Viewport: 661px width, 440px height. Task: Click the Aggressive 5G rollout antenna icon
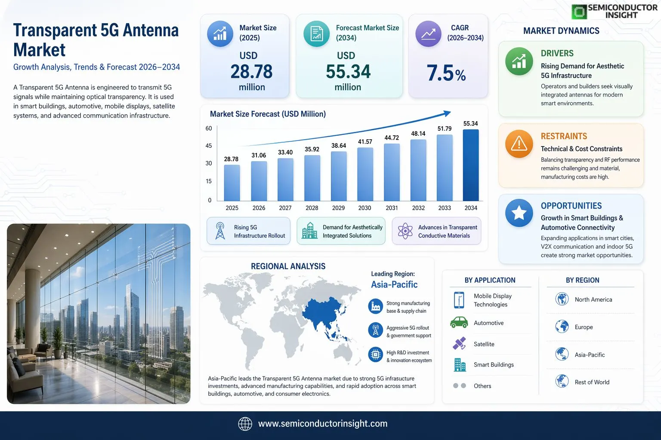click(x=376, y=330)
